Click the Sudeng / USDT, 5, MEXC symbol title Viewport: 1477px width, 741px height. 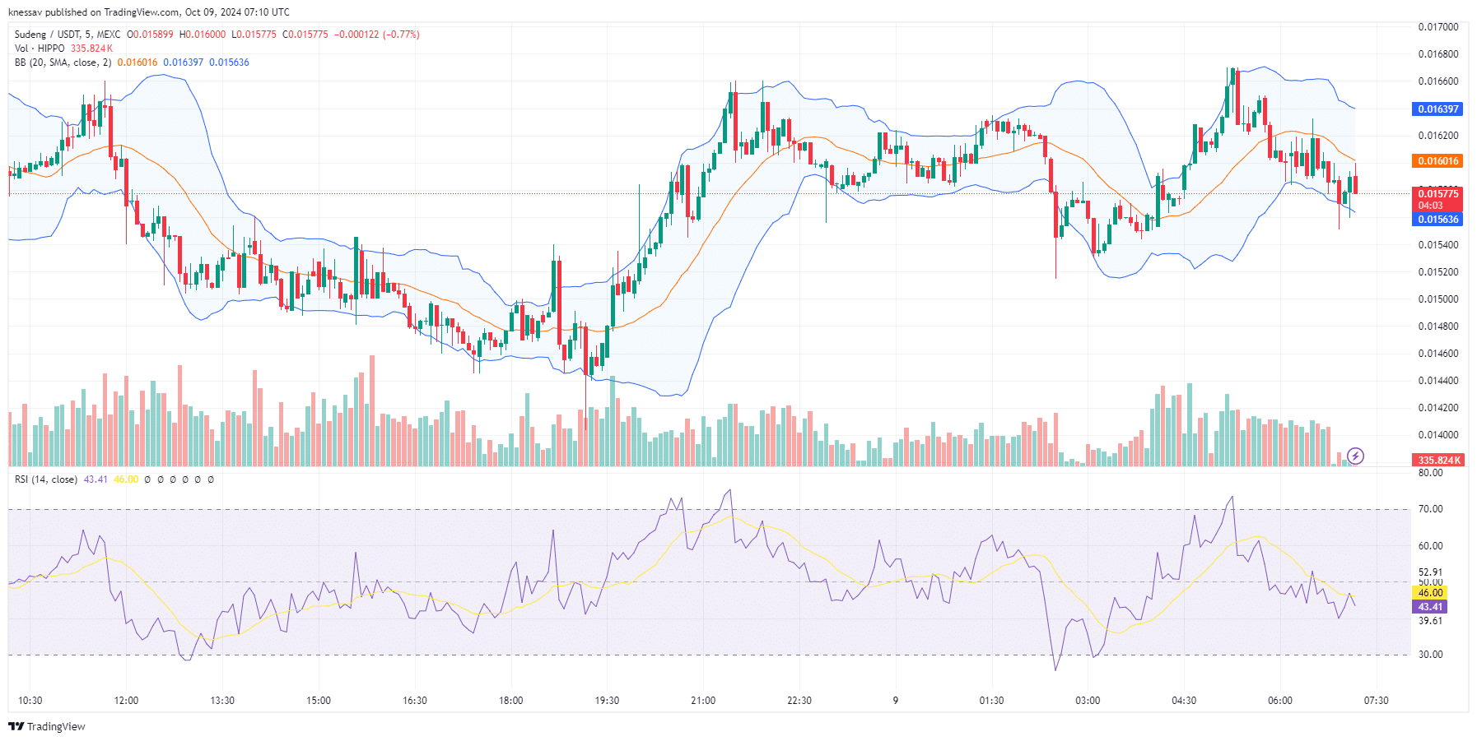(68, 35)
